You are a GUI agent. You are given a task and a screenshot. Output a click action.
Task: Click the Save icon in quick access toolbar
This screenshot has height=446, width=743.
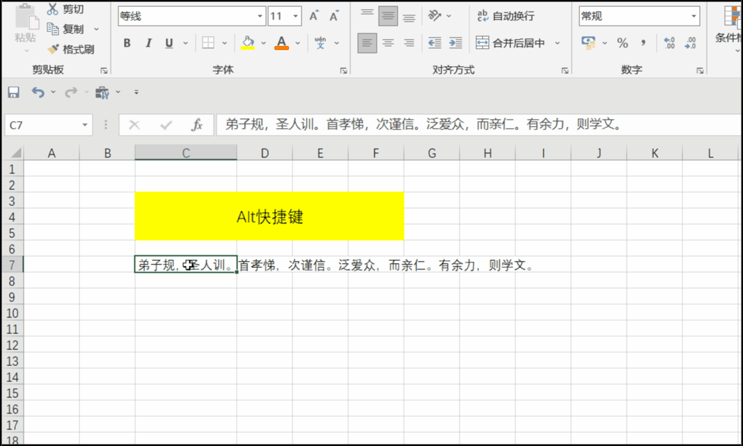(13, 92)
